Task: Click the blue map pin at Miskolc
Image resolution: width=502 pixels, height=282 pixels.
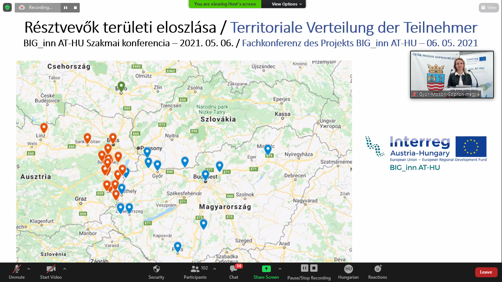Action: 268,149
